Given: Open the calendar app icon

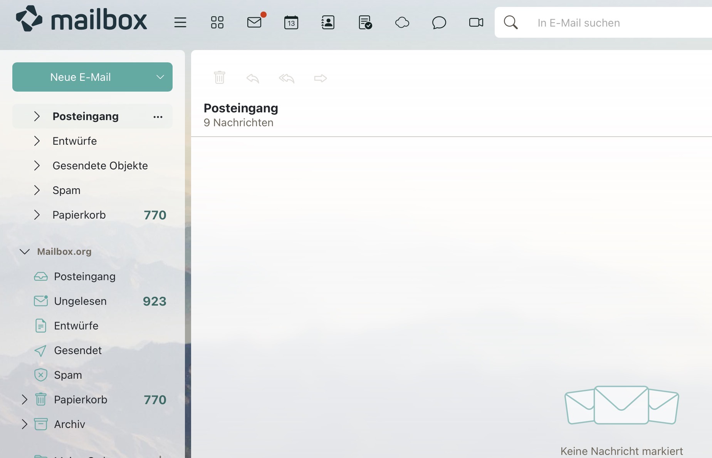Looking at the screenshot, I should click(291, 23).
